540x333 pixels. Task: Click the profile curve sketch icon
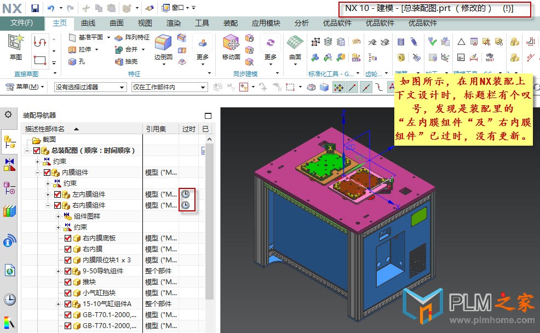(x=40, y=42)
